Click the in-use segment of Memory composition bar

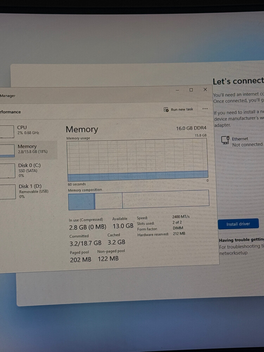point(81,202)
